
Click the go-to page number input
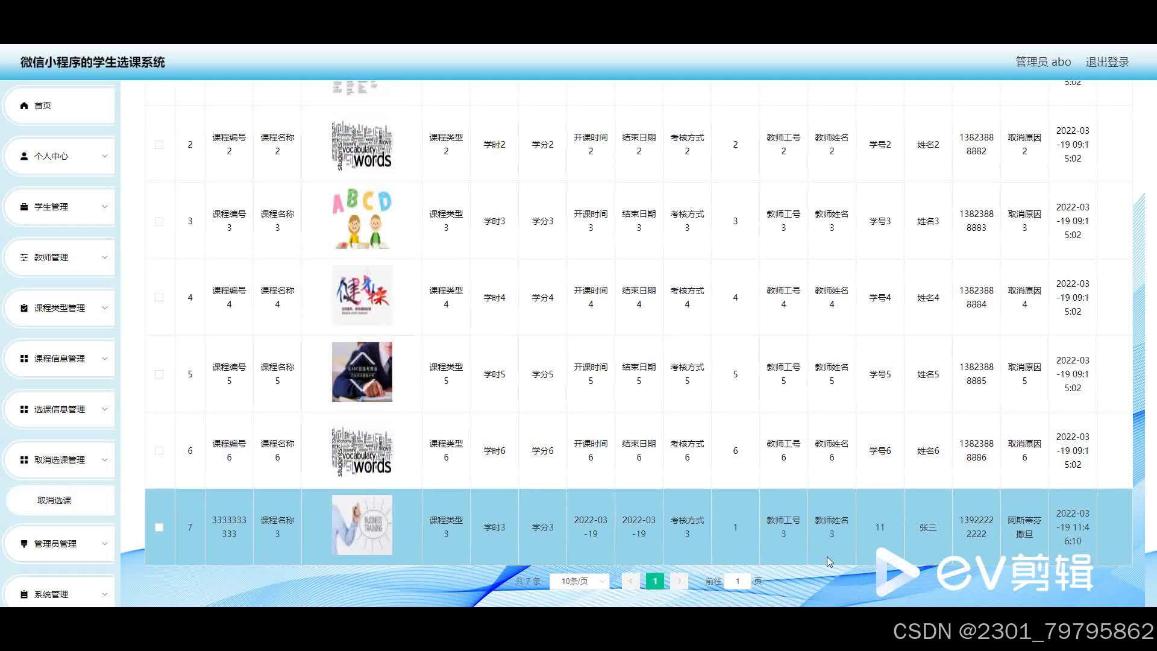point(737,581)
